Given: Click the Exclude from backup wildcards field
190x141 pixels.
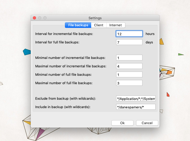Looking at the screenshot, I should [x=136, y=99].
